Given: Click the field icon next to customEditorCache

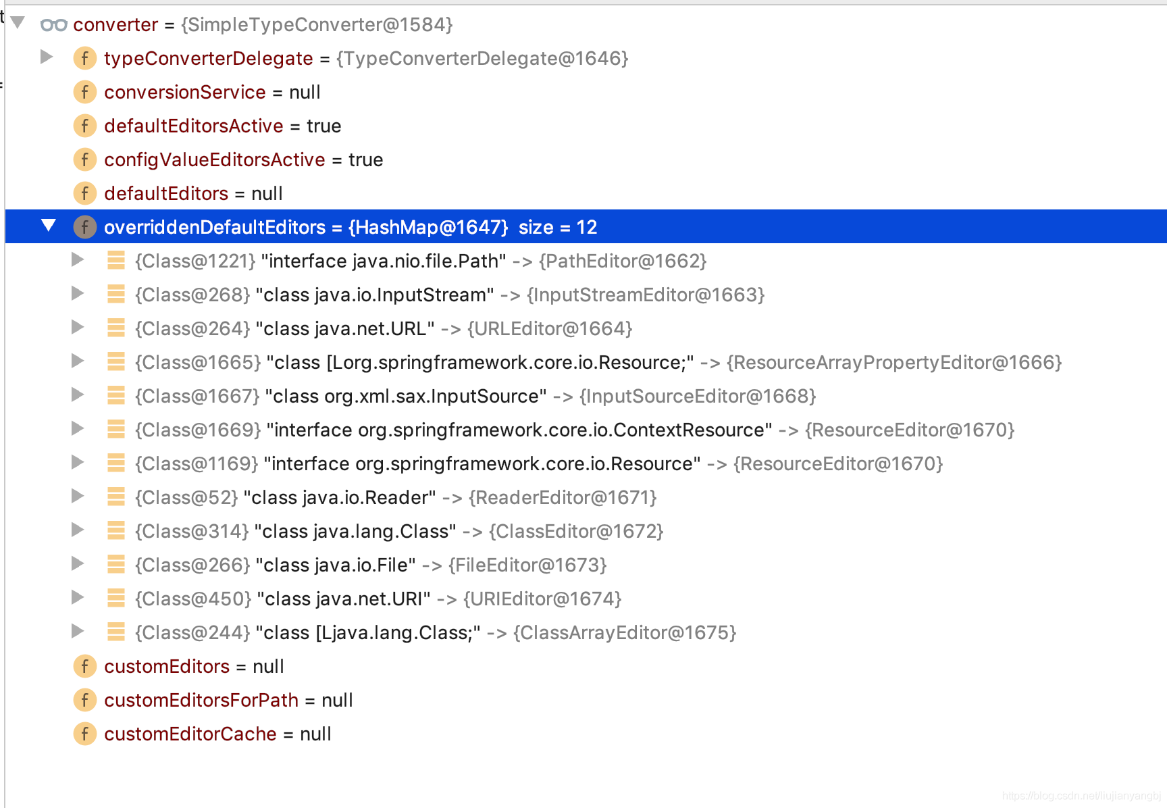Looking at the screenshot, I should tap(84, 734).
